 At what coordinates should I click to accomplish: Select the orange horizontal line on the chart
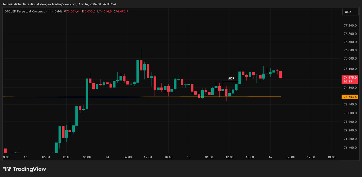141,97
